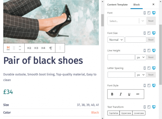Set heading level to H4
The height and width of the screenshot is (119, 162).
click(43, 48)
